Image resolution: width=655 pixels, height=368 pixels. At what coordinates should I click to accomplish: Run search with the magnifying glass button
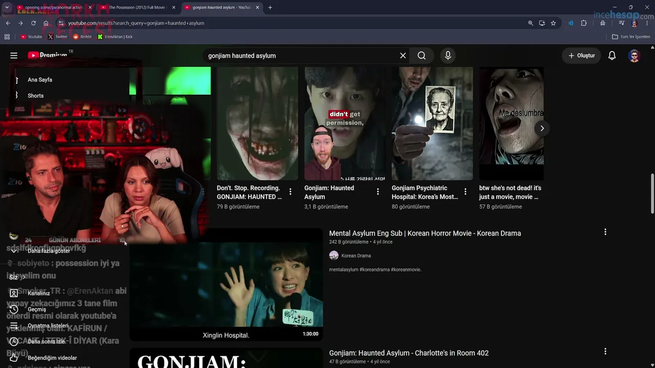pyautogui.click(x=422, y=56)
